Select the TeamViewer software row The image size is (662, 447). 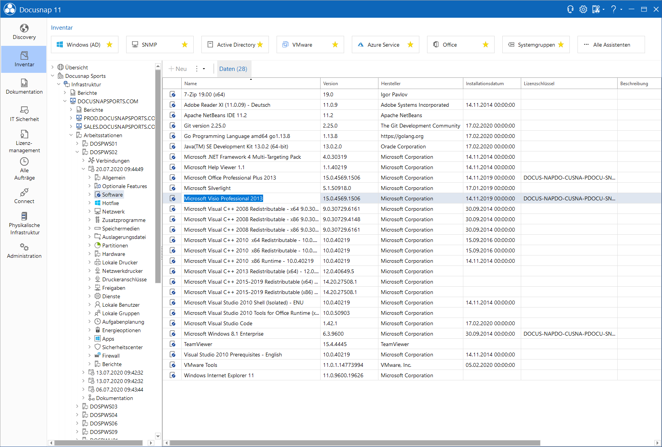(x=412, y=344)
